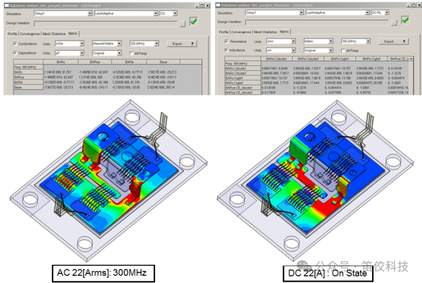The width and height of the screenshot is (422, 283).
Task: Click the CG solutions window title icon
Action: (x=7, y=6)
